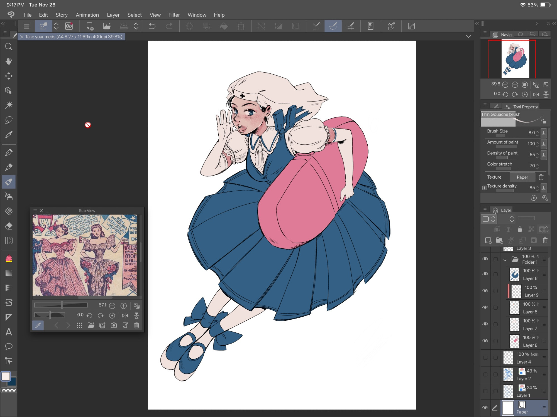This screenshot has height=417, width=557.
Task: Select the Lasso selection tool
Action: (9, 120)
